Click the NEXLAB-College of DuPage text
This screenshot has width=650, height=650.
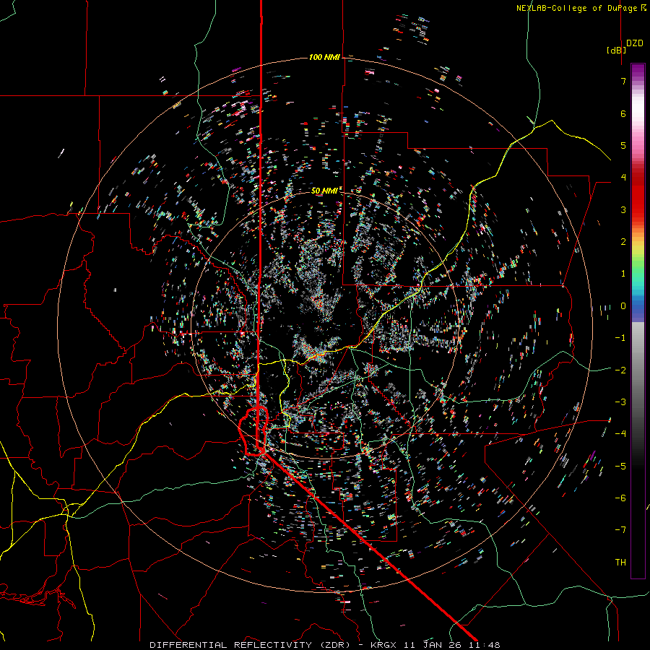click(576, 8)
